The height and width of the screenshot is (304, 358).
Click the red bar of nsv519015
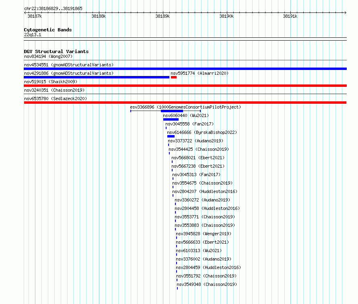click(185, 86)
